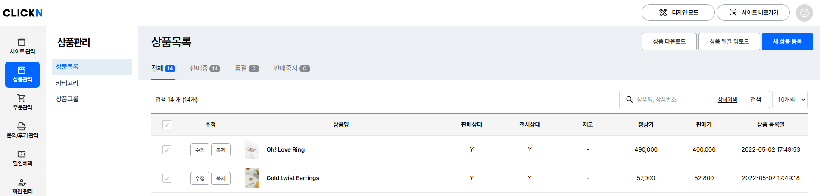Toggle the select-all checkbox in table header
Image resolution: width=820 pixels, height=196 pixels.
167,125
